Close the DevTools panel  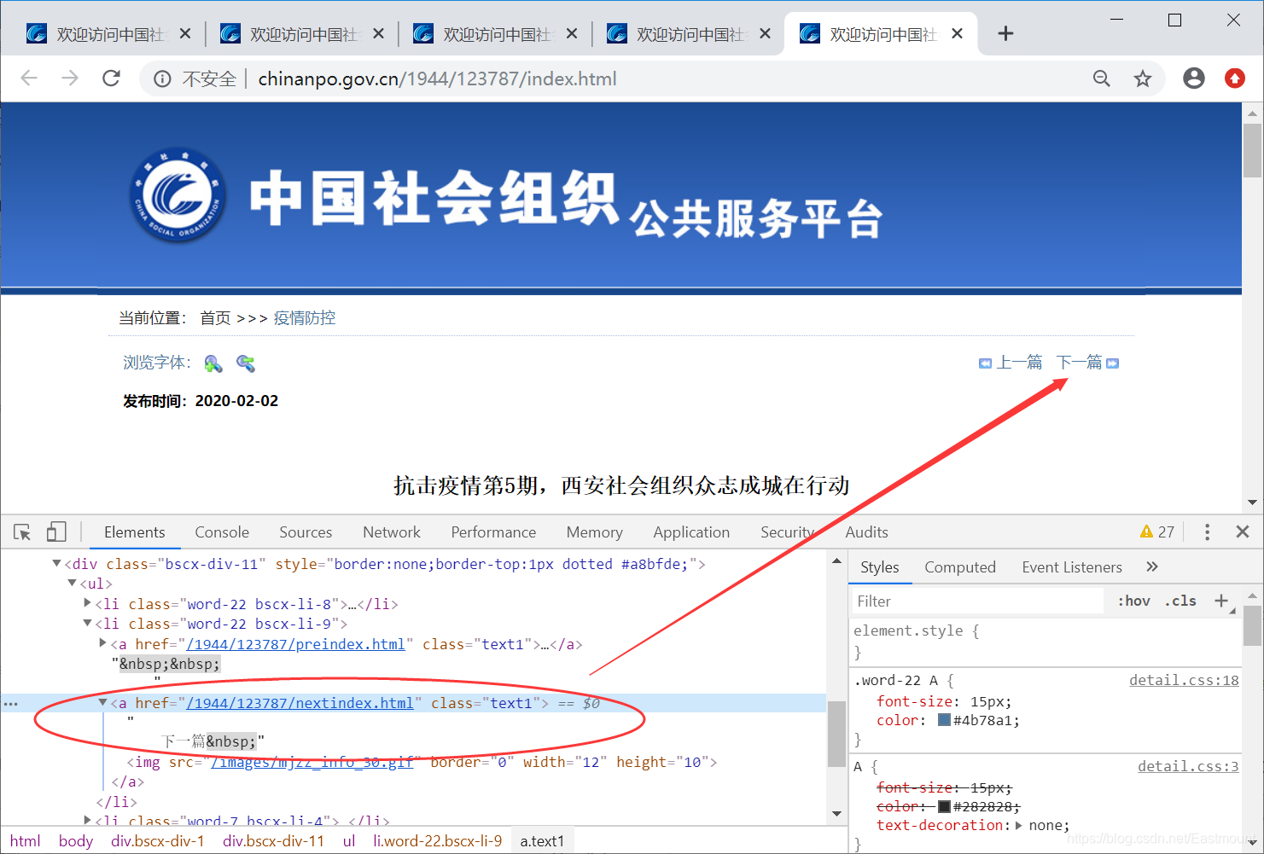coord(1243,532)
